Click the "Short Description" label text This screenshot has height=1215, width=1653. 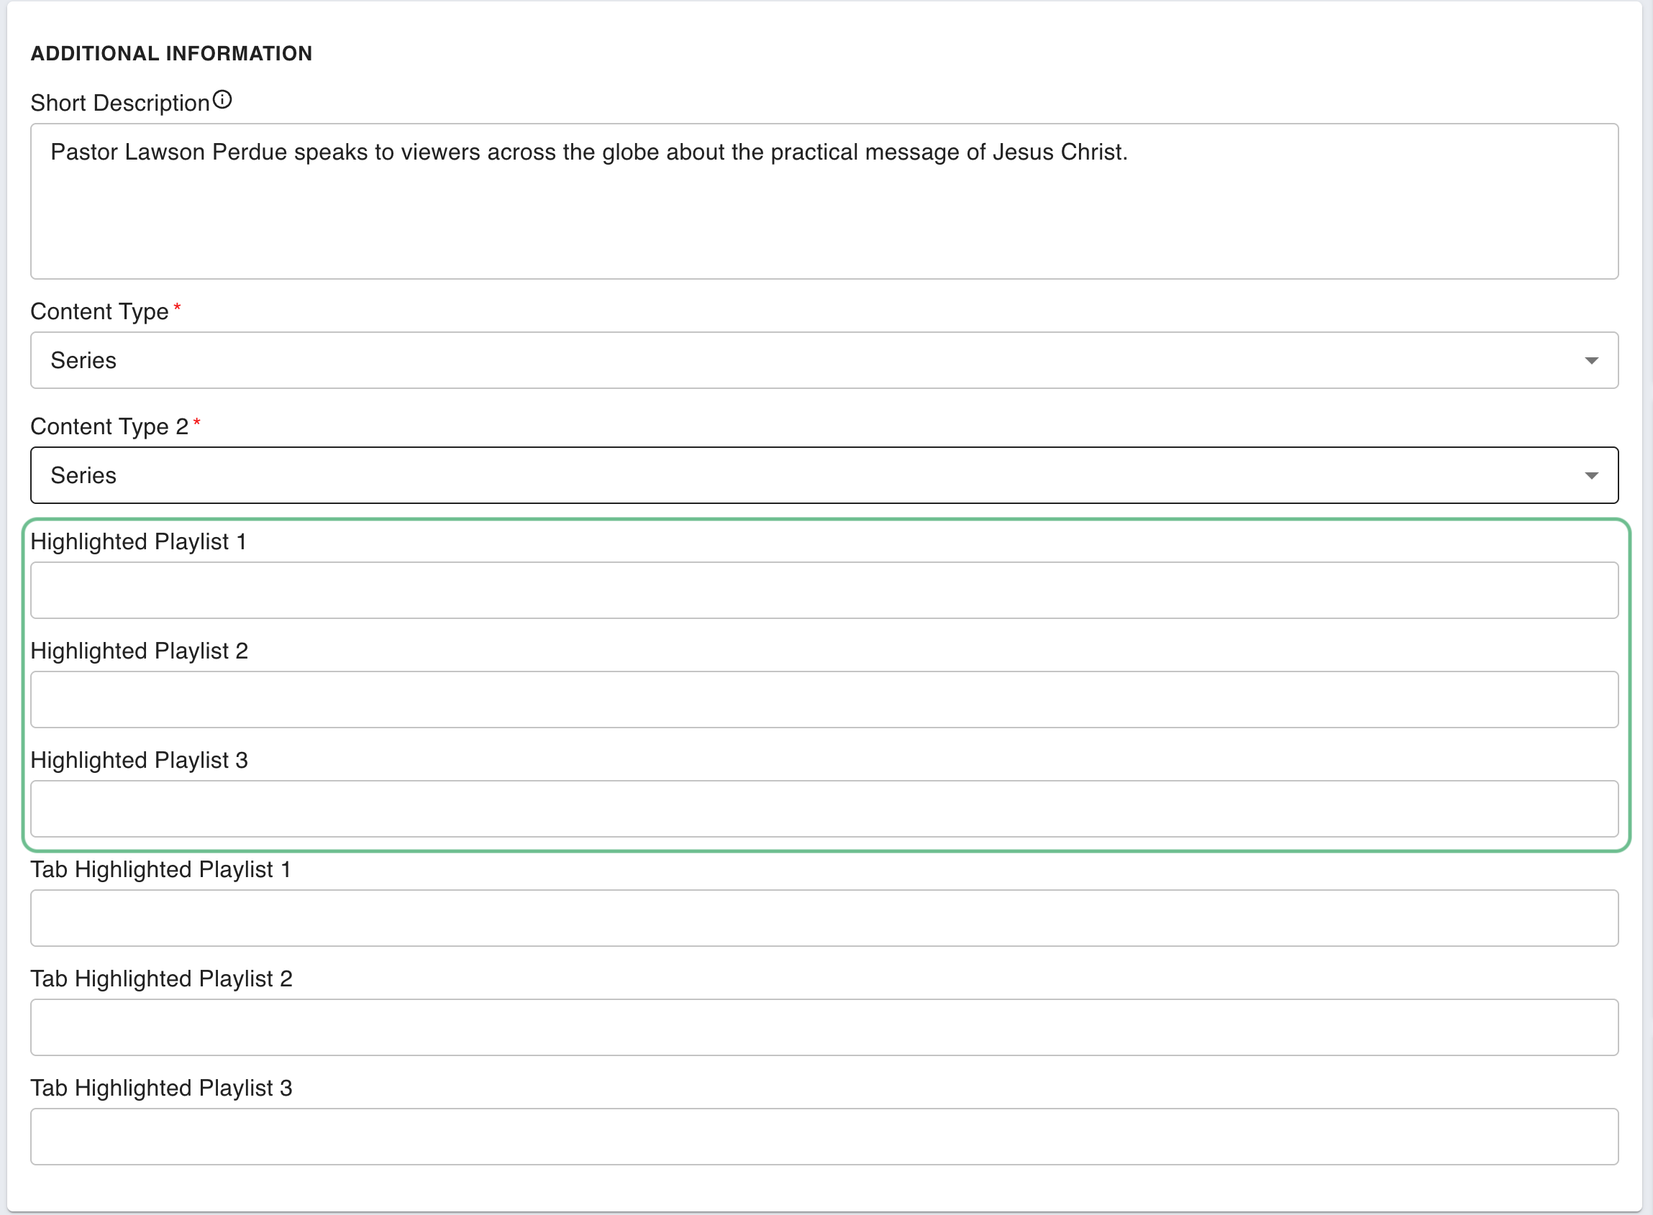coord(120,104)
